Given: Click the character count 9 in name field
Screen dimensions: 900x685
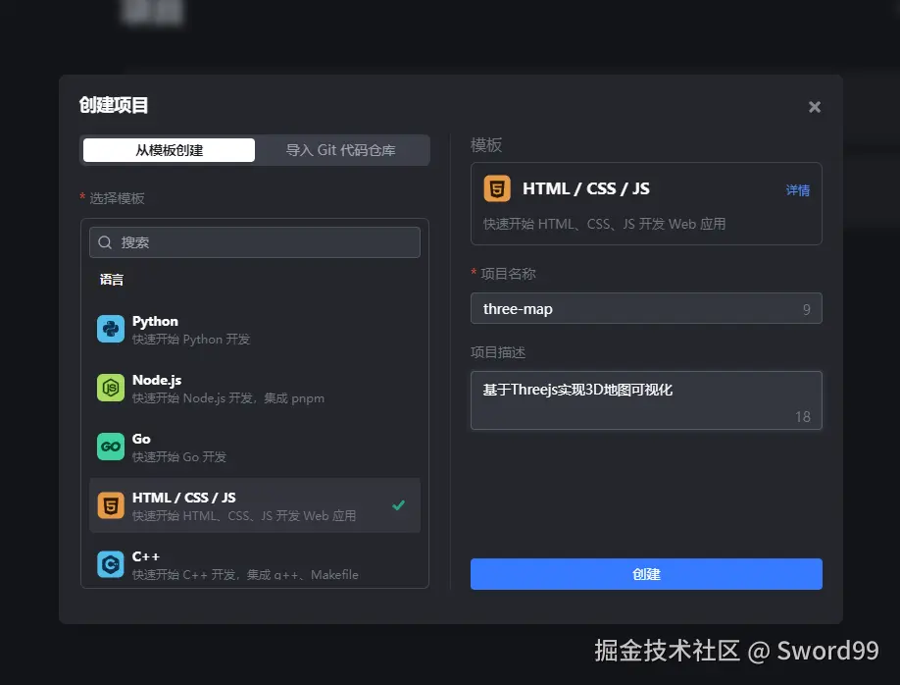Looking at the screenshot, I should [807, 310].
